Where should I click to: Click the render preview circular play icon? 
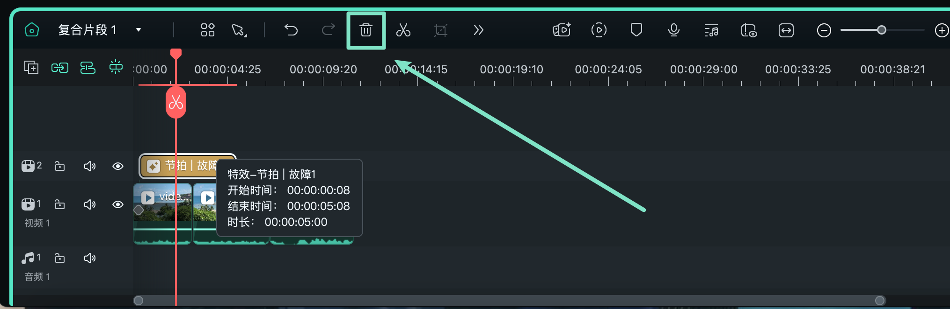[599, 30]
